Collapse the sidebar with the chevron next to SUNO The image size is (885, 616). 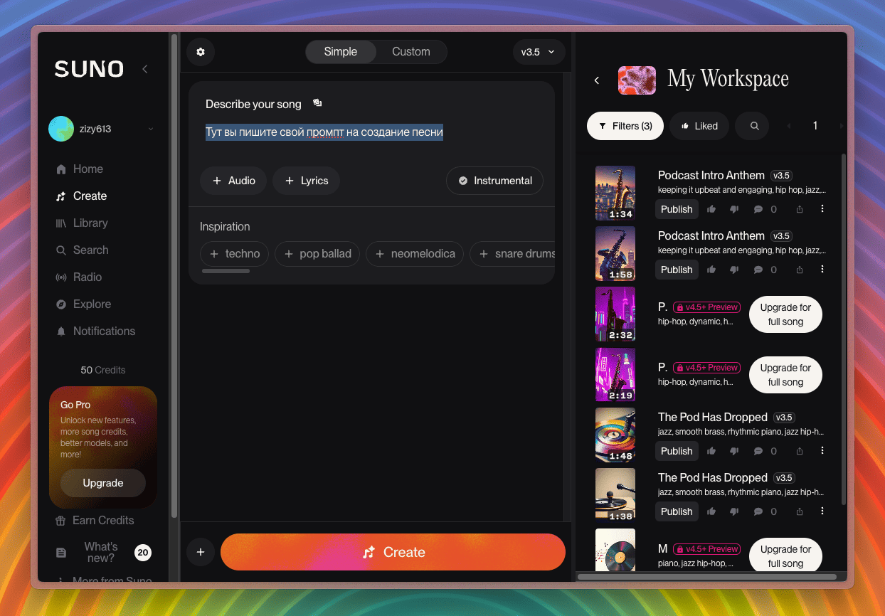145,69
